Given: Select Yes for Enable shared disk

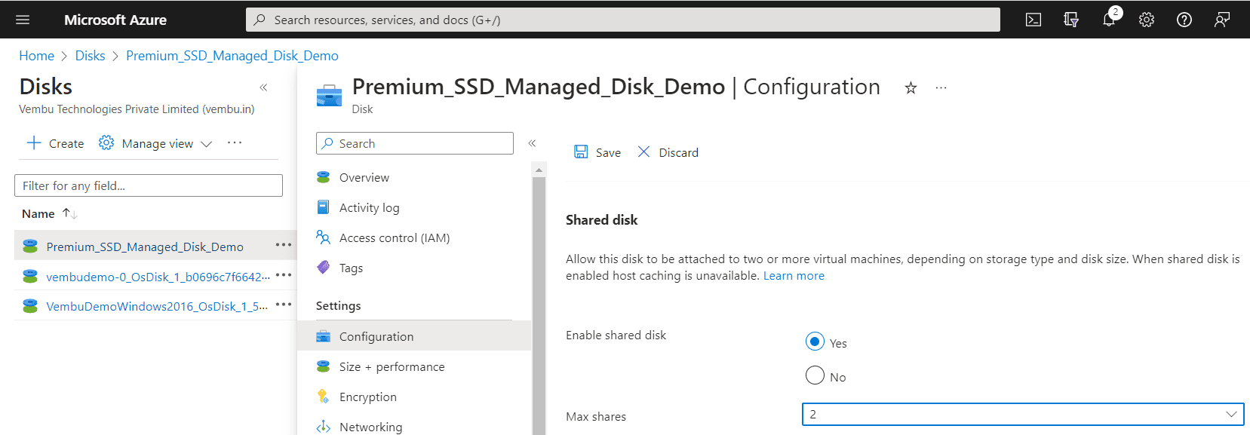Looking at the screenshot, I should pos(815,342).
